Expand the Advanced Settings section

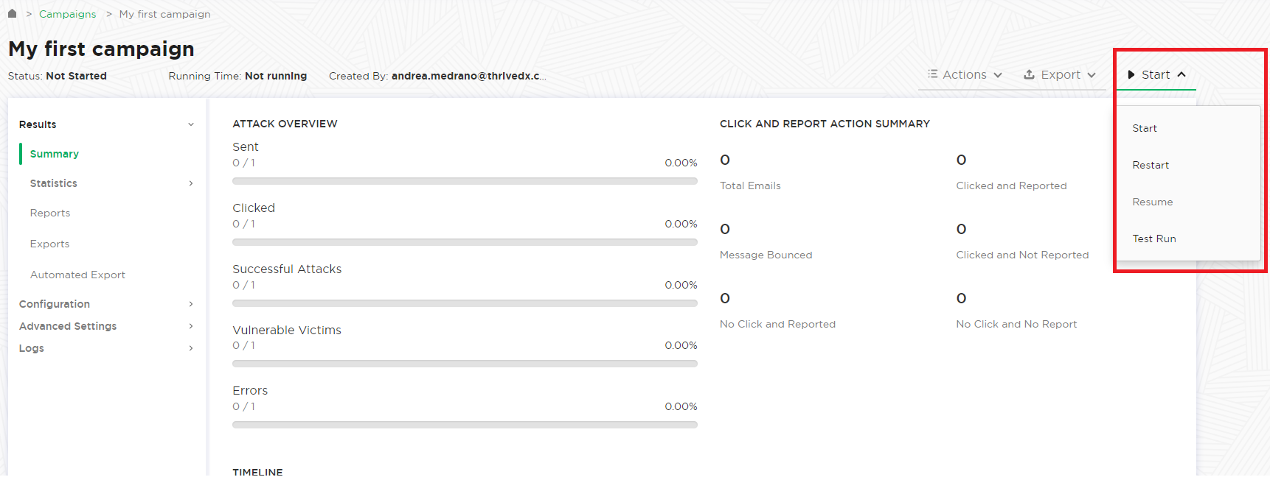107,326
